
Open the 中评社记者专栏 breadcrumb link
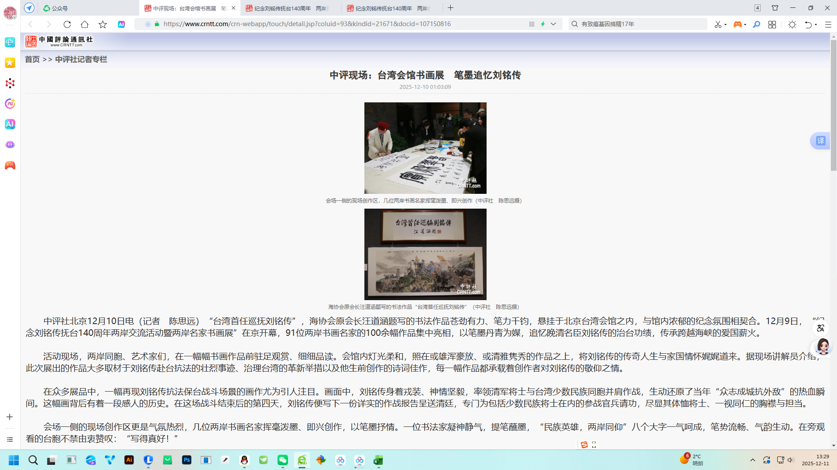pos(81,59)
